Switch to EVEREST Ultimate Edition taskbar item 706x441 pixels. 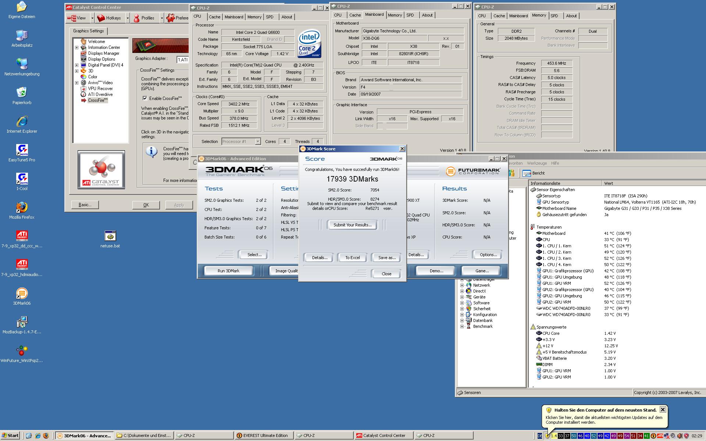(x=264, y=435)
